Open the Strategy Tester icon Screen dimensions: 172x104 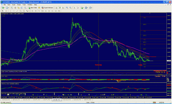coord(25,8)
